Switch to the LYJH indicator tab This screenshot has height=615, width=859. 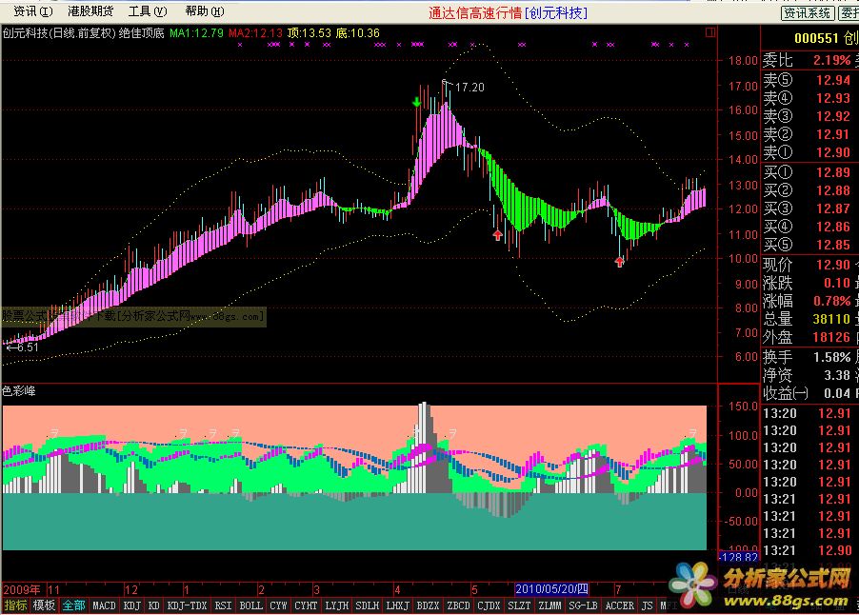pos(336,605)
